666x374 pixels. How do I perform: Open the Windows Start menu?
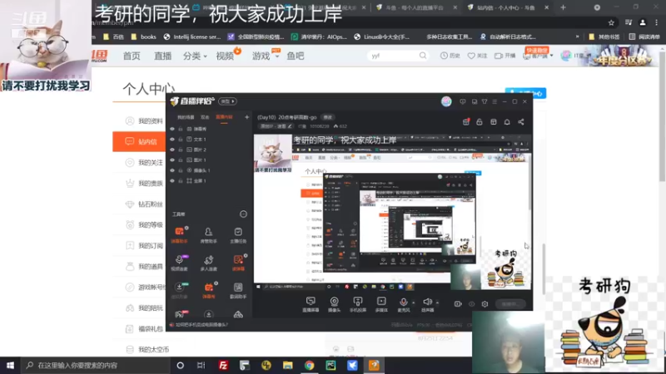pyautogui.click(x=10, y=365)
